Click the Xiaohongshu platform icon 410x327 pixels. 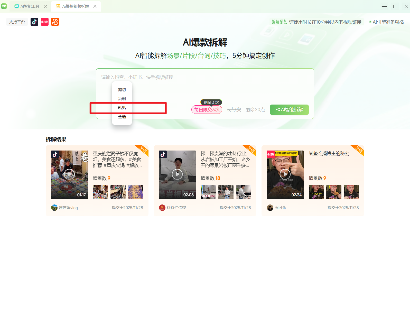point(45,22)
